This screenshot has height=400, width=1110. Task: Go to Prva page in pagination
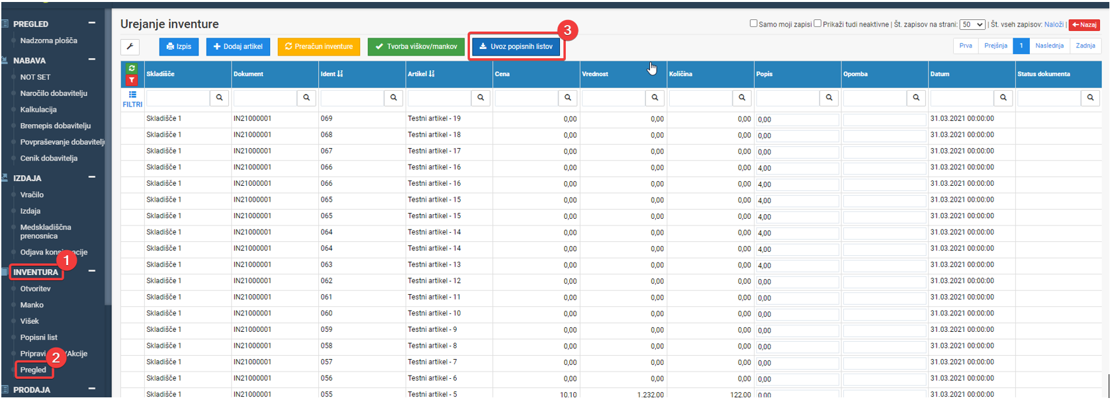click(x=966, y=46)
